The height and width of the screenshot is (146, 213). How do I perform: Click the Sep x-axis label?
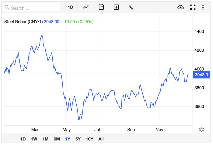pos(131,130)
